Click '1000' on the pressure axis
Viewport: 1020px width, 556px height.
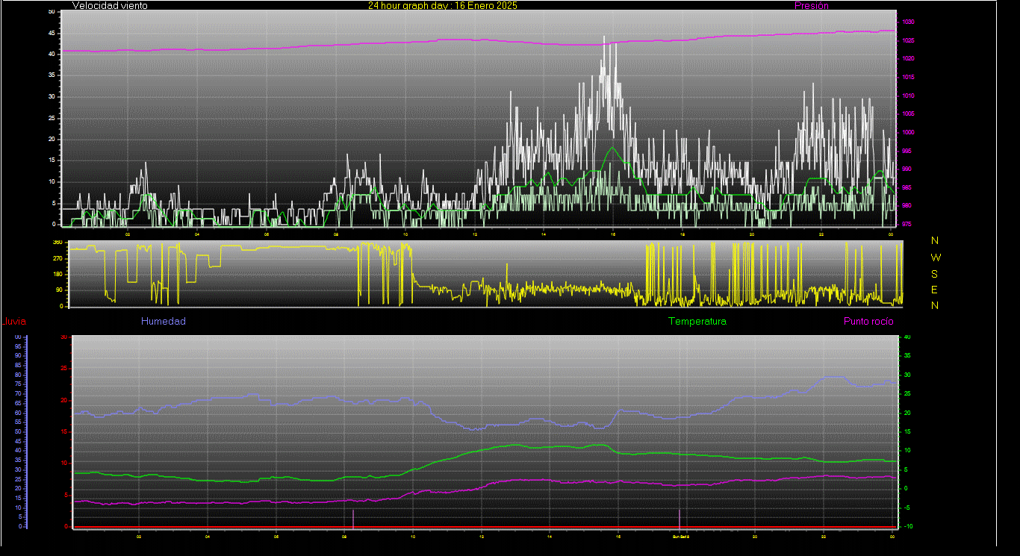click(x=908, y=132)
